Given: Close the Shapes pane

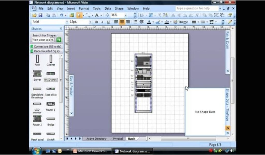Looking at the screenshot, I should point(61,29).
